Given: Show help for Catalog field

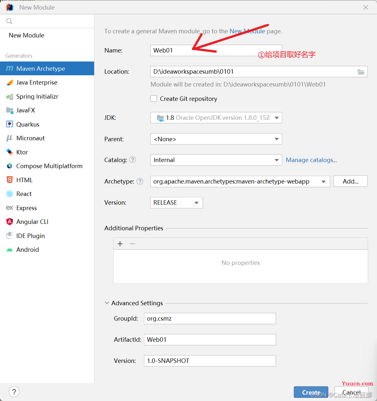Looking at the screenshot, I should [x=132, y=160].
